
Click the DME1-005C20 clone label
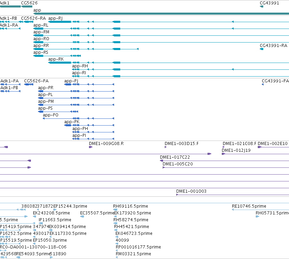click(178, 164)
